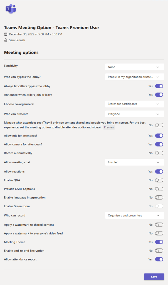
Task: Expand the Allow meeting chat dropdown
Action: [134, 162]
